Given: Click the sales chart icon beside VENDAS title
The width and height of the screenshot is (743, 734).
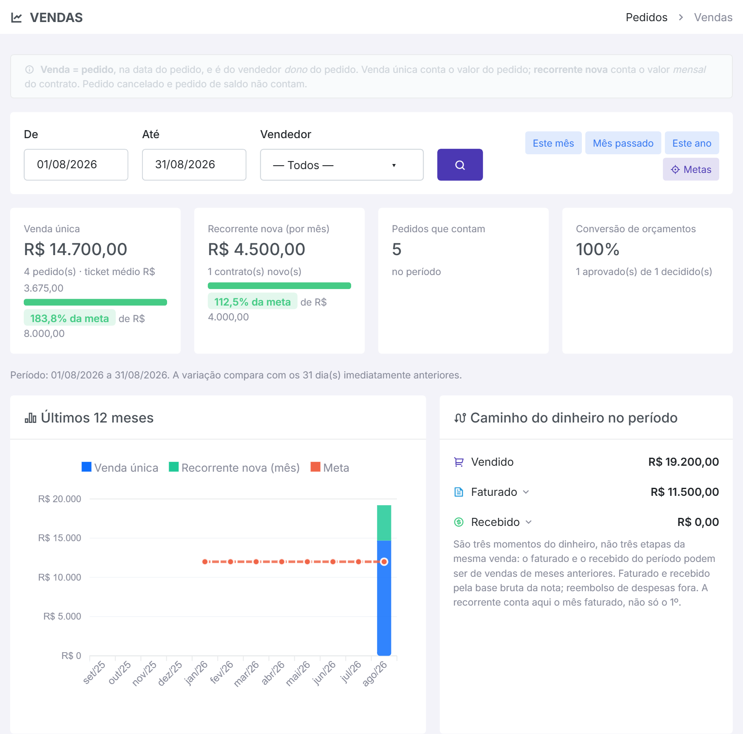Looking at the screenshot, I should [17, 18].
